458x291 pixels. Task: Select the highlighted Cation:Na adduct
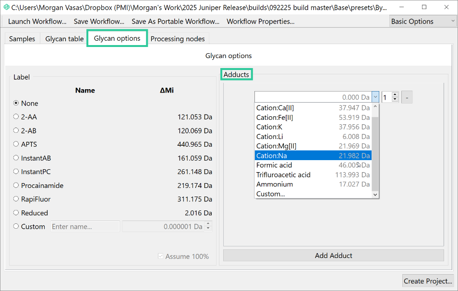313,155
